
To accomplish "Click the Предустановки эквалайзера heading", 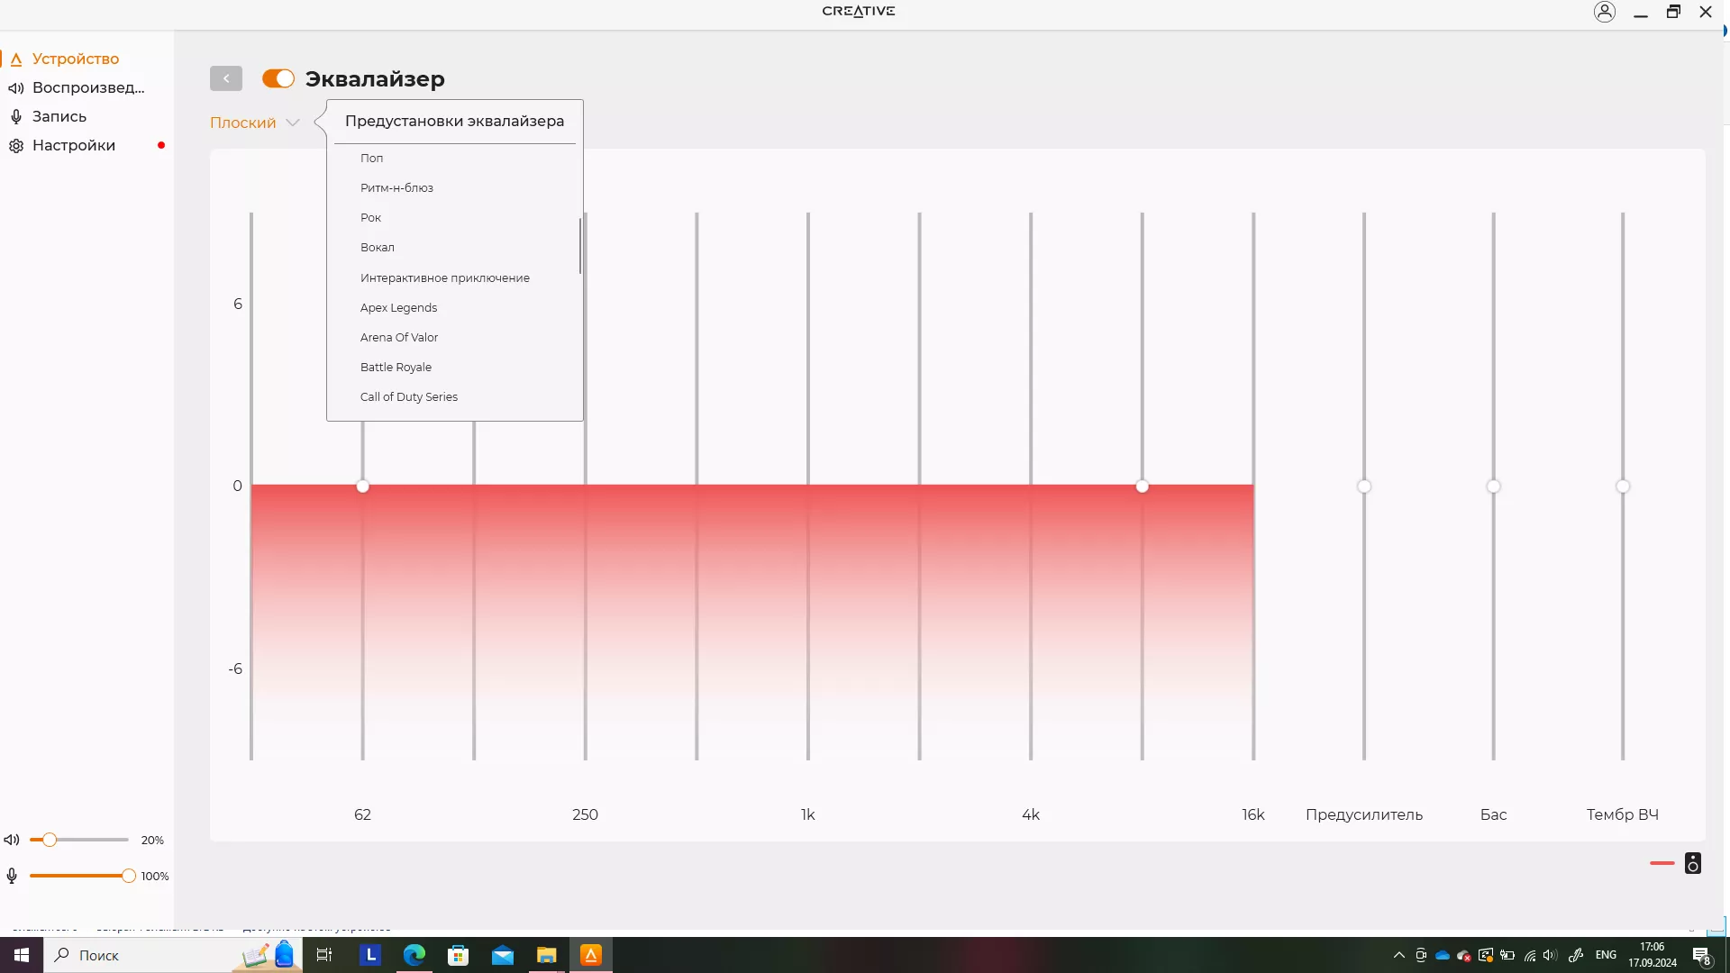I will pyautogui.click(x=454, y=121).
